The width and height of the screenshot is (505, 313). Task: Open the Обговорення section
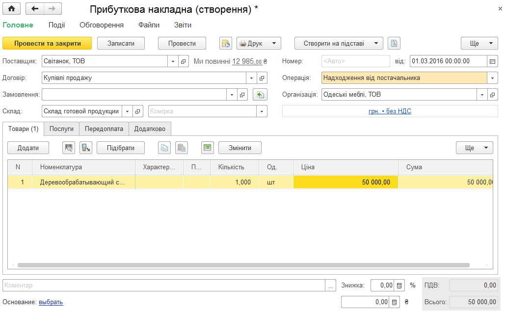click(x=102, y=25)
